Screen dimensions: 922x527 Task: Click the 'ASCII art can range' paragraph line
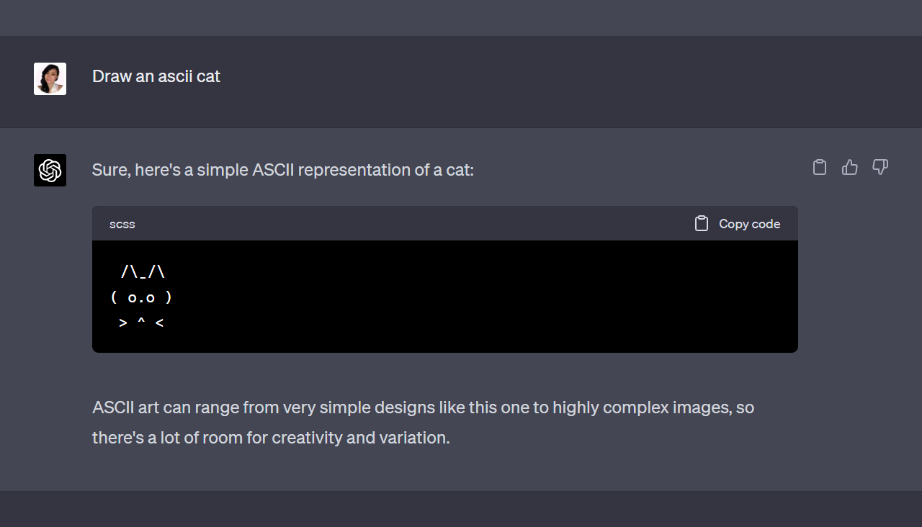(x=424, y=407)
